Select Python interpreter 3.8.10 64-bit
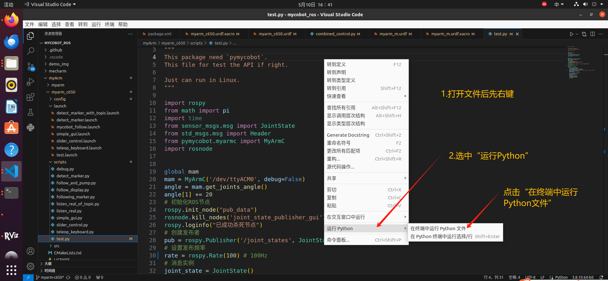The image size is (608, 281). click(583, 278)
